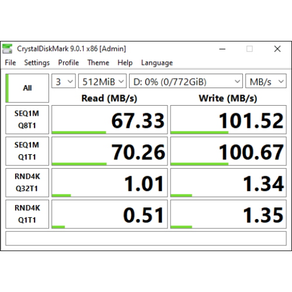The width and height of the screenshot is (292, 292).
Task: Click the RND4K Q1T1 read value 0.51
Action: (x=109, y=214)
